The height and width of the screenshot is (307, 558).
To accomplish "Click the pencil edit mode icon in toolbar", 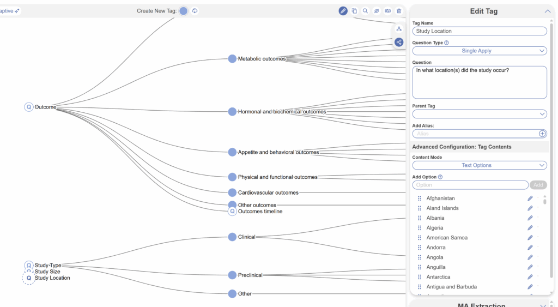I will [x=343, y=11].
